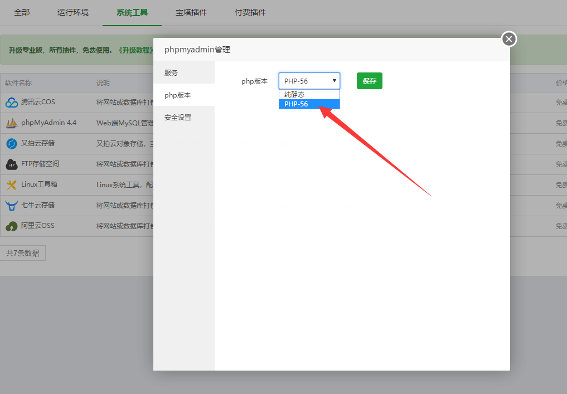Viewport: 567px width, 394px height.
Task: Click the Tencent Cloud COS icon
Action: click(12, 103)
